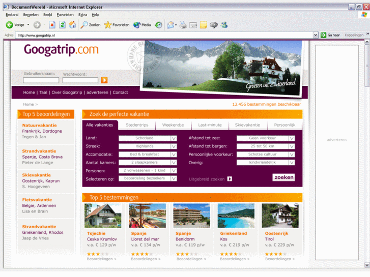The width and height of the screenshot is (370, 277).
Task: Open the Streek dropdown showing Highlands
Action: [148, 146]
